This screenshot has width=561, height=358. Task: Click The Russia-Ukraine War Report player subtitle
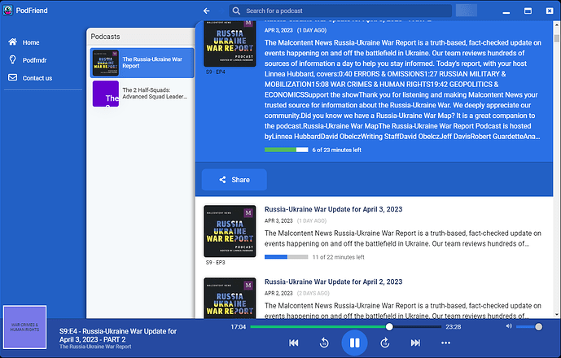(95, 347)
